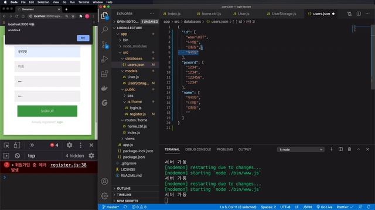The height and width of the screenshot is (210, 375).
Task: Open changes compare icon in editor toolbar
Action: click(349, 14)
